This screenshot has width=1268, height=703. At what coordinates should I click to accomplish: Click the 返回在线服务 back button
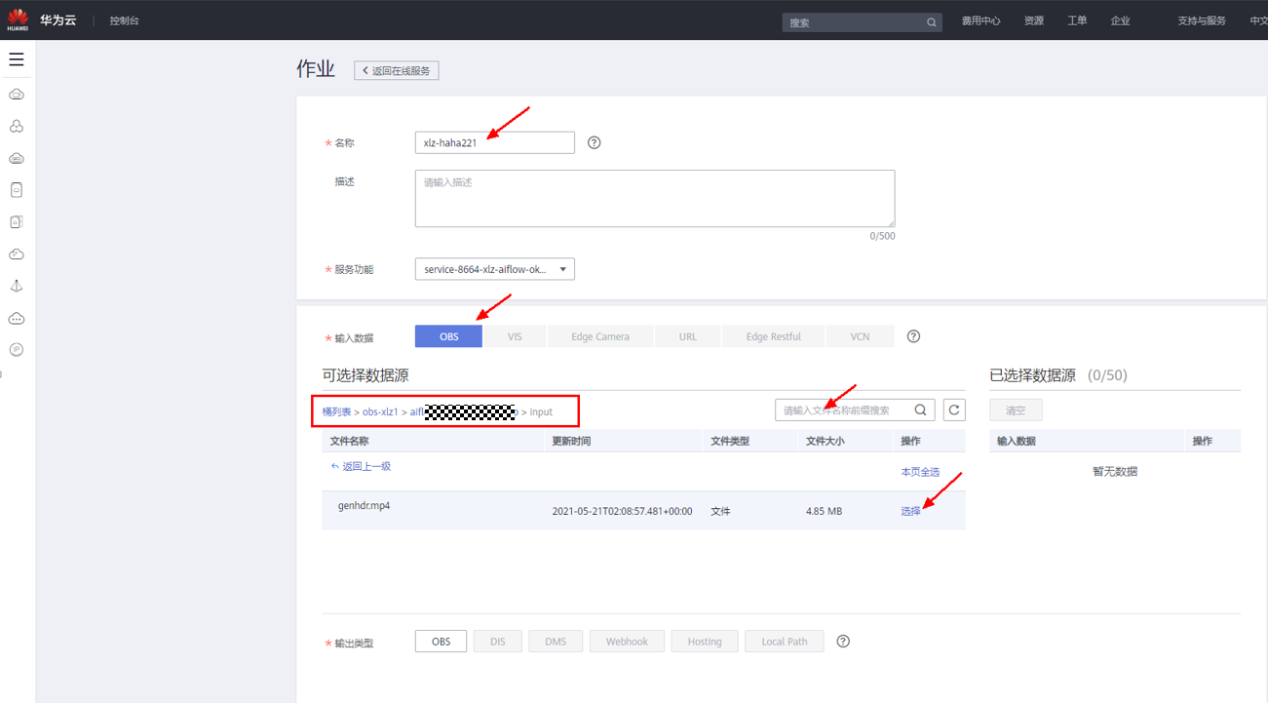397,70
